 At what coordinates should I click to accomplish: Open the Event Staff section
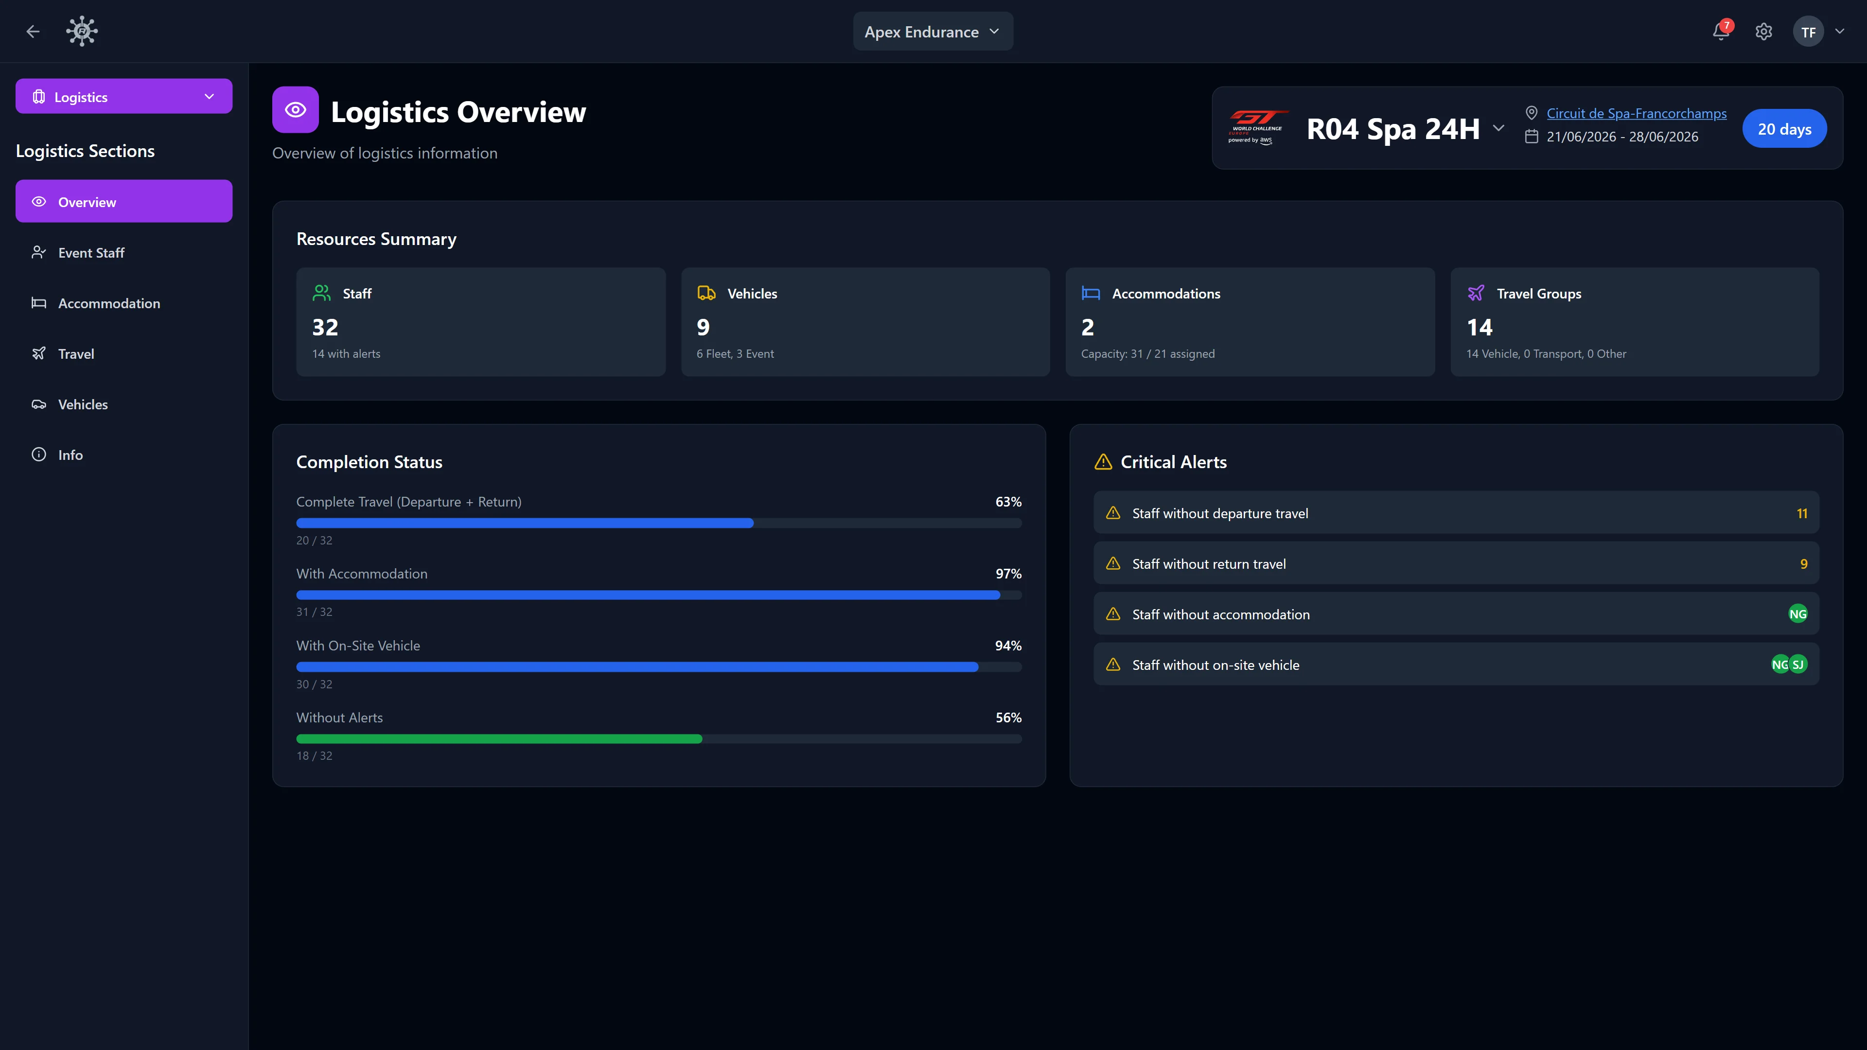pyautogui.click(x=124, y=252)
